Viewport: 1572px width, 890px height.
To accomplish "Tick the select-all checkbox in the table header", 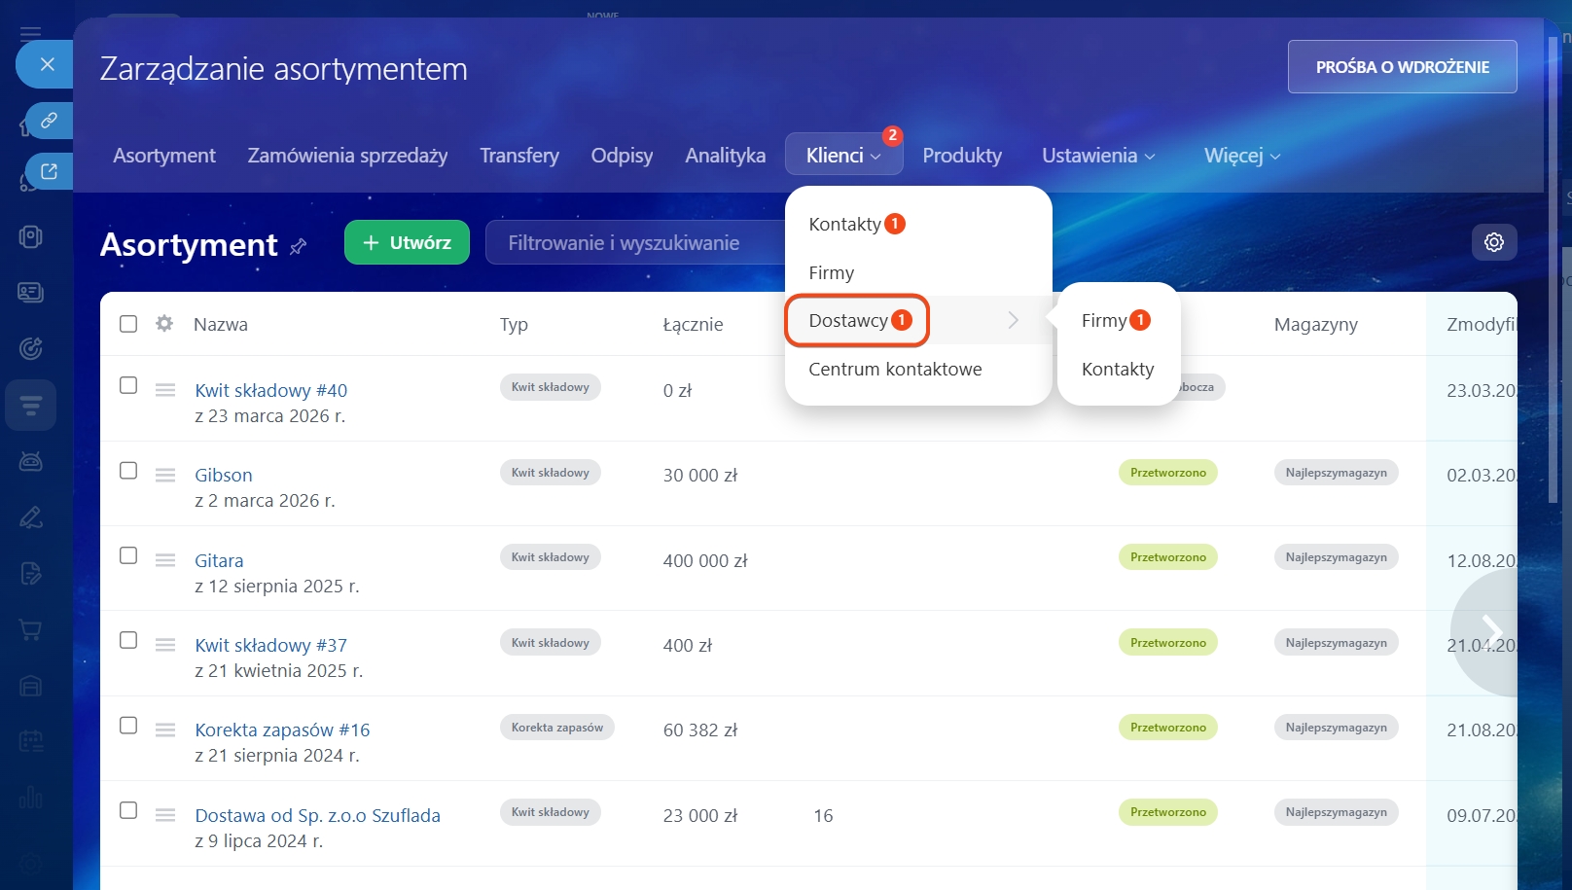I will click(128, 324).
